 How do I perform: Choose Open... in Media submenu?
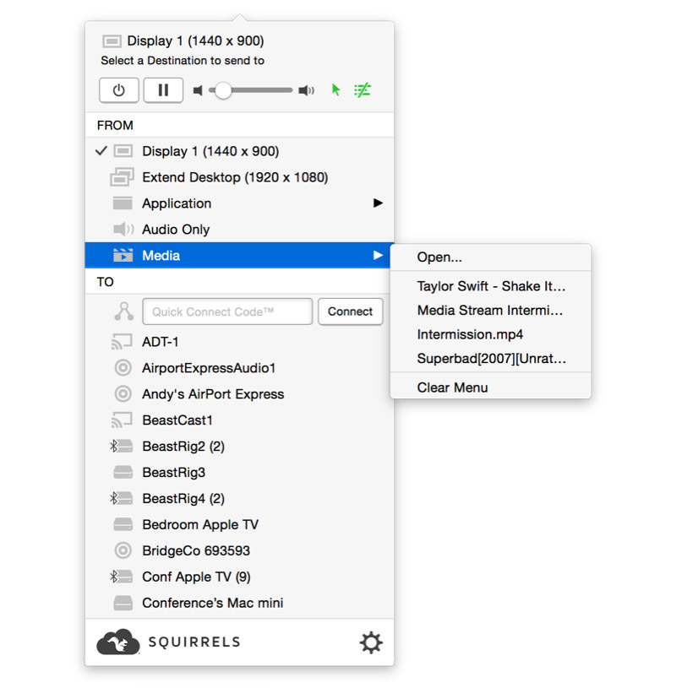[490, 257]
